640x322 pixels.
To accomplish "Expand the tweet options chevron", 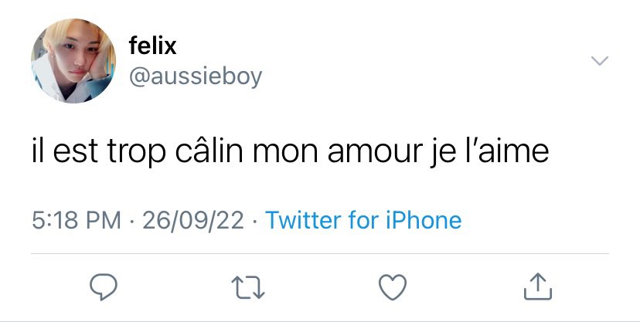I will coord(600,61).
